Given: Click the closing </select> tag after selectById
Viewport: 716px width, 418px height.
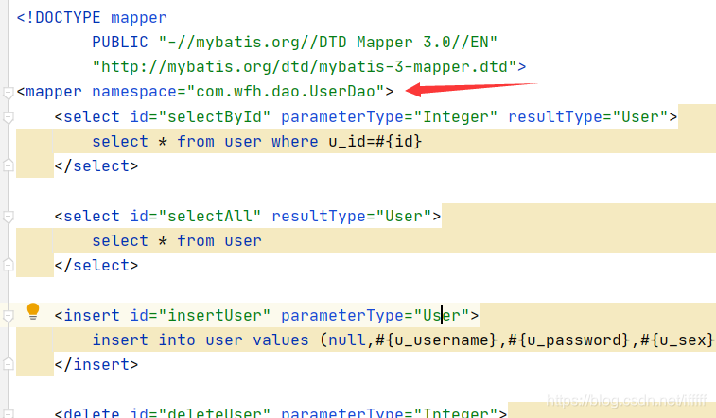Looking at the screenshot, I should (x=96, y=165).
